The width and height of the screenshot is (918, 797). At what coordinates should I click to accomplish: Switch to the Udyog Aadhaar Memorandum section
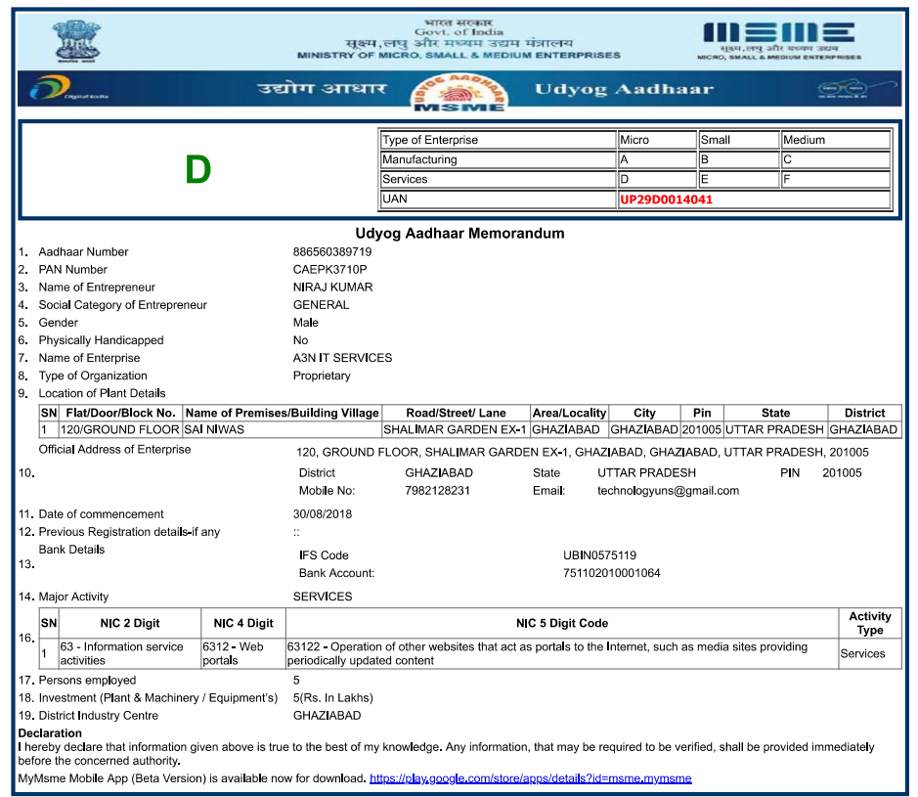coord(459,234)
